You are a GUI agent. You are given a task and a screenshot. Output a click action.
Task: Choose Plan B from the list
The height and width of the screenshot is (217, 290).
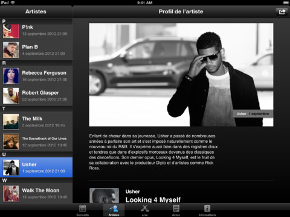[36, 50]
